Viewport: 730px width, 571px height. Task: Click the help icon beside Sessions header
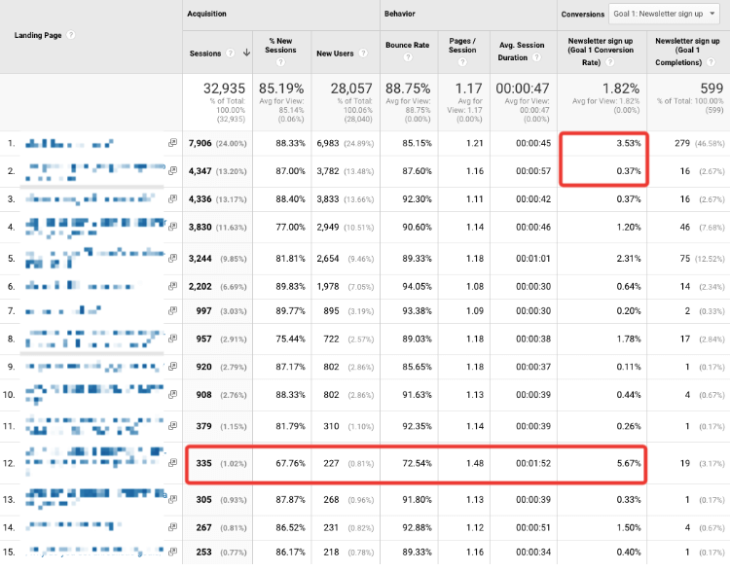point(230,54)
